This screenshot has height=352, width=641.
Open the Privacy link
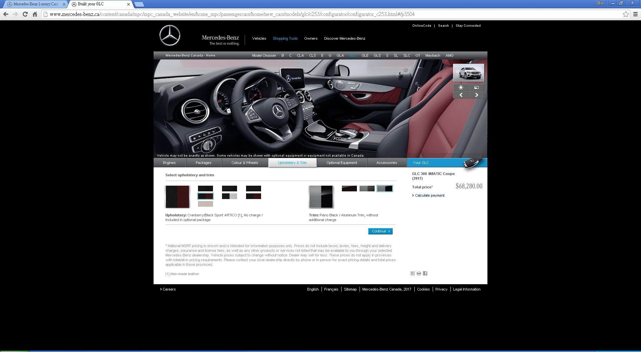pyautogui.click(x=441, y=289)
